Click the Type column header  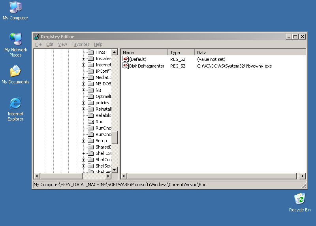(x=181, y=53)
